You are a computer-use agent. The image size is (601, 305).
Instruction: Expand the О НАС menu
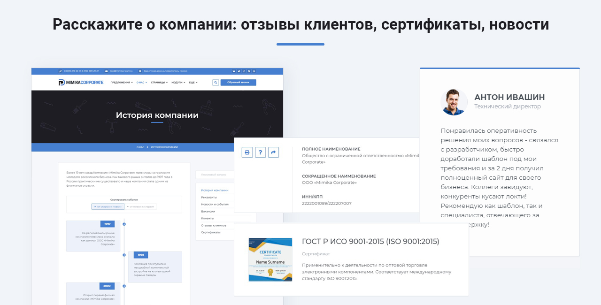pyautogui.click(x=142, y=83)
